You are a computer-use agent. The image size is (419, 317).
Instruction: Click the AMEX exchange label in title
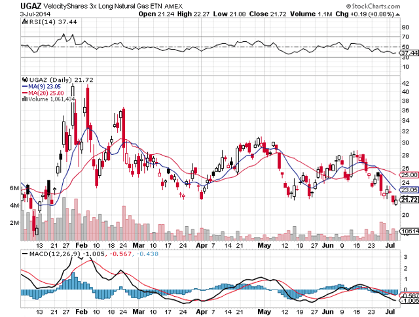(x=173, y=7)
